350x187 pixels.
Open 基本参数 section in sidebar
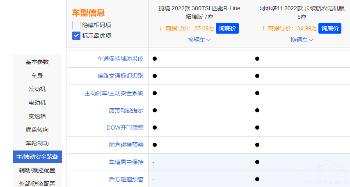coord(37,62)
